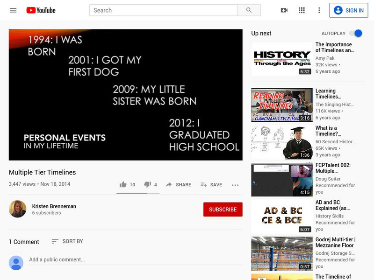This screenshot has height=280, width=374.
Task: Play History Through the Ages thumbnail
Action: tap(281, 59)
